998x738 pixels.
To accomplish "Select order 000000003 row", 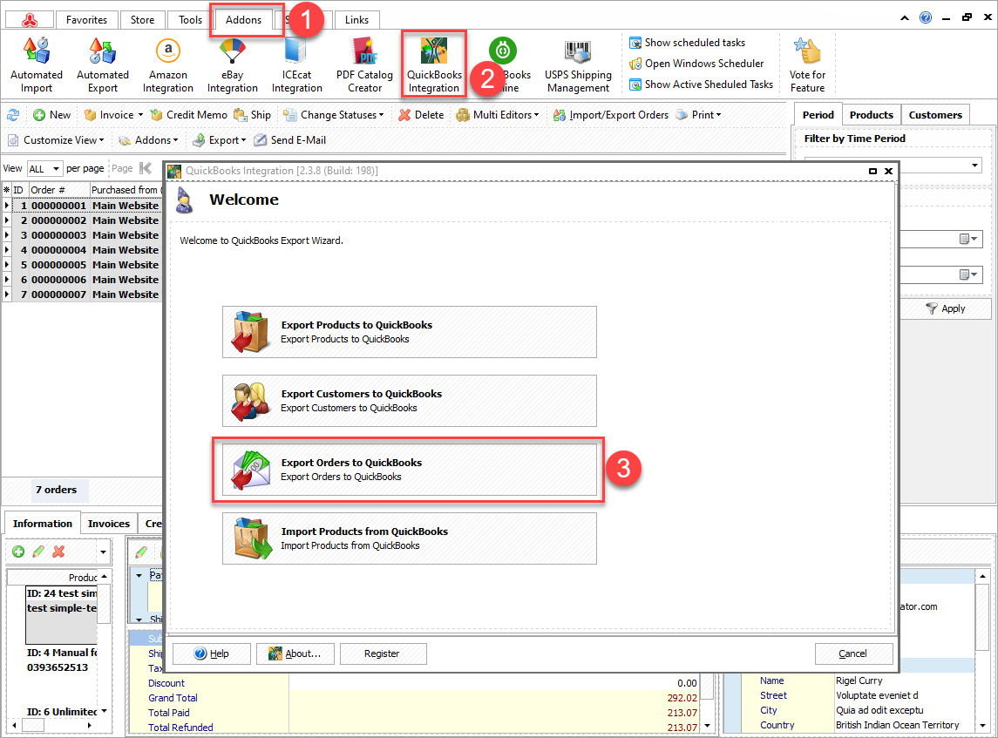I will [82, 235].
